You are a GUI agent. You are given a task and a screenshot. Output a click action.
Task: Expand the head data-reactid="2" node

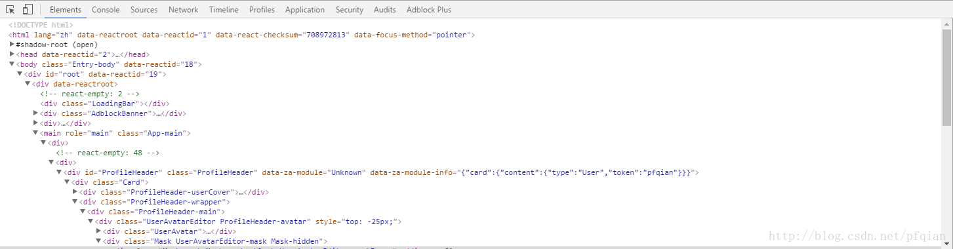point(12,54)
